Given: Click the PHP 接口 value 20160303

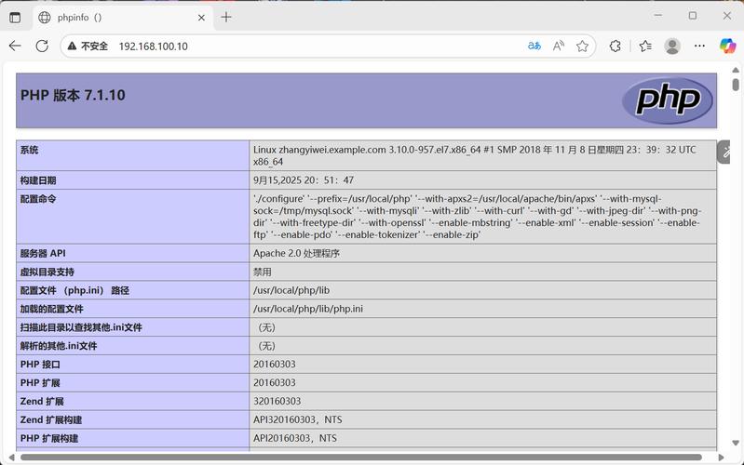Looking at the screenshot, I should [x=275, y=364].
